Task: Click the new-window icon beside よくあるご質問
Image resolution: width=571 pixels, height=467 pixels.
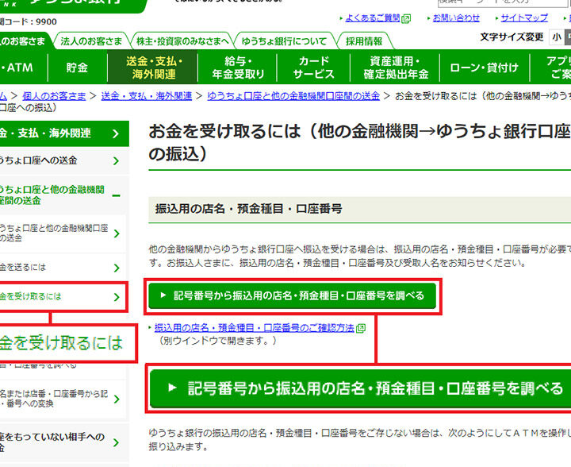Action: [x=406, y=18]
